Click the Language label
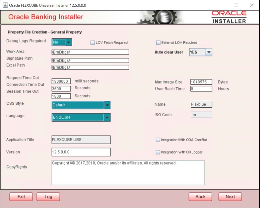This screenshot has height=208, width=260. (15, 116)
